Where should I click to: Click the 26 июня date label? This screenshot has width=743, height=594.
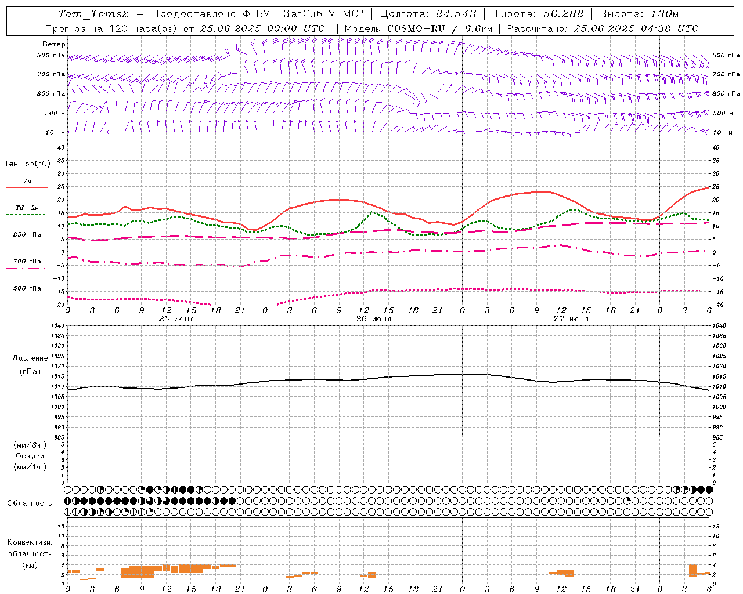coord(374,318)
